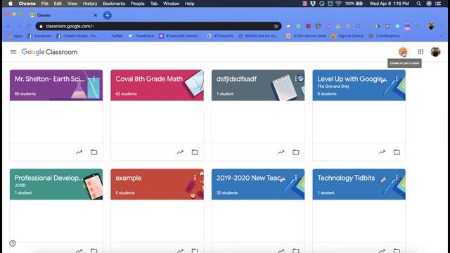Open more options on Level Up with Google card
Image resolution: width=450 pixels, height=253 pixels.
pos(397,78)
